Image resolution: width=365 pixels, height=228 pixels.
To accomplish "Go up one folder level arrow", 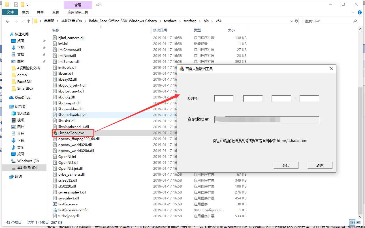I will click(x=28, y=21).
